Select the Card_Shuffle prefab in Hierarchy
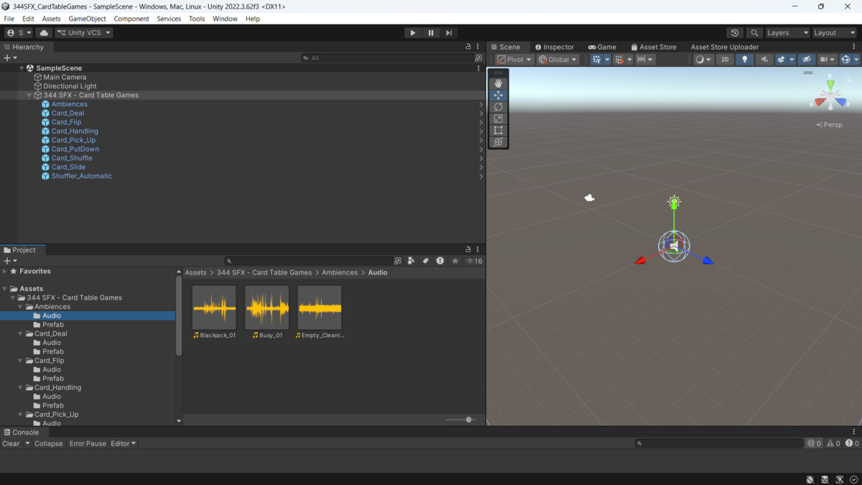The width and height of the screenshot is (862, 485). 72,158
